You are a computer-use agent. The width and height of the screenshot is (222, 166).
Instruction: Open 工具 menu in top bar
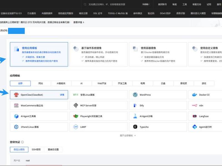click(185, 4)
